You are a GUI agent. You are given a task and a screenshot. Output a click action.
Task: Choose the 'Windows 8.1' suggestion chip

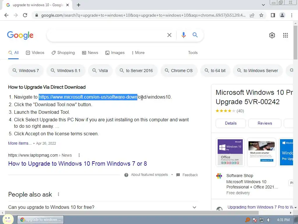66,71
